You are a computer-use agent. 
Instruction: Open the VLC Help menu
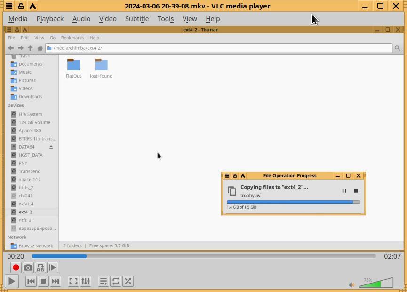(213, 19)
